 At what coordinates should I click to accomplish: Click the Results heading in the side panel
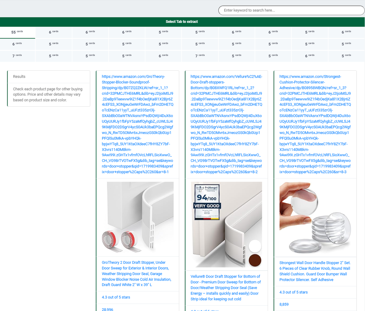point(19,76)
